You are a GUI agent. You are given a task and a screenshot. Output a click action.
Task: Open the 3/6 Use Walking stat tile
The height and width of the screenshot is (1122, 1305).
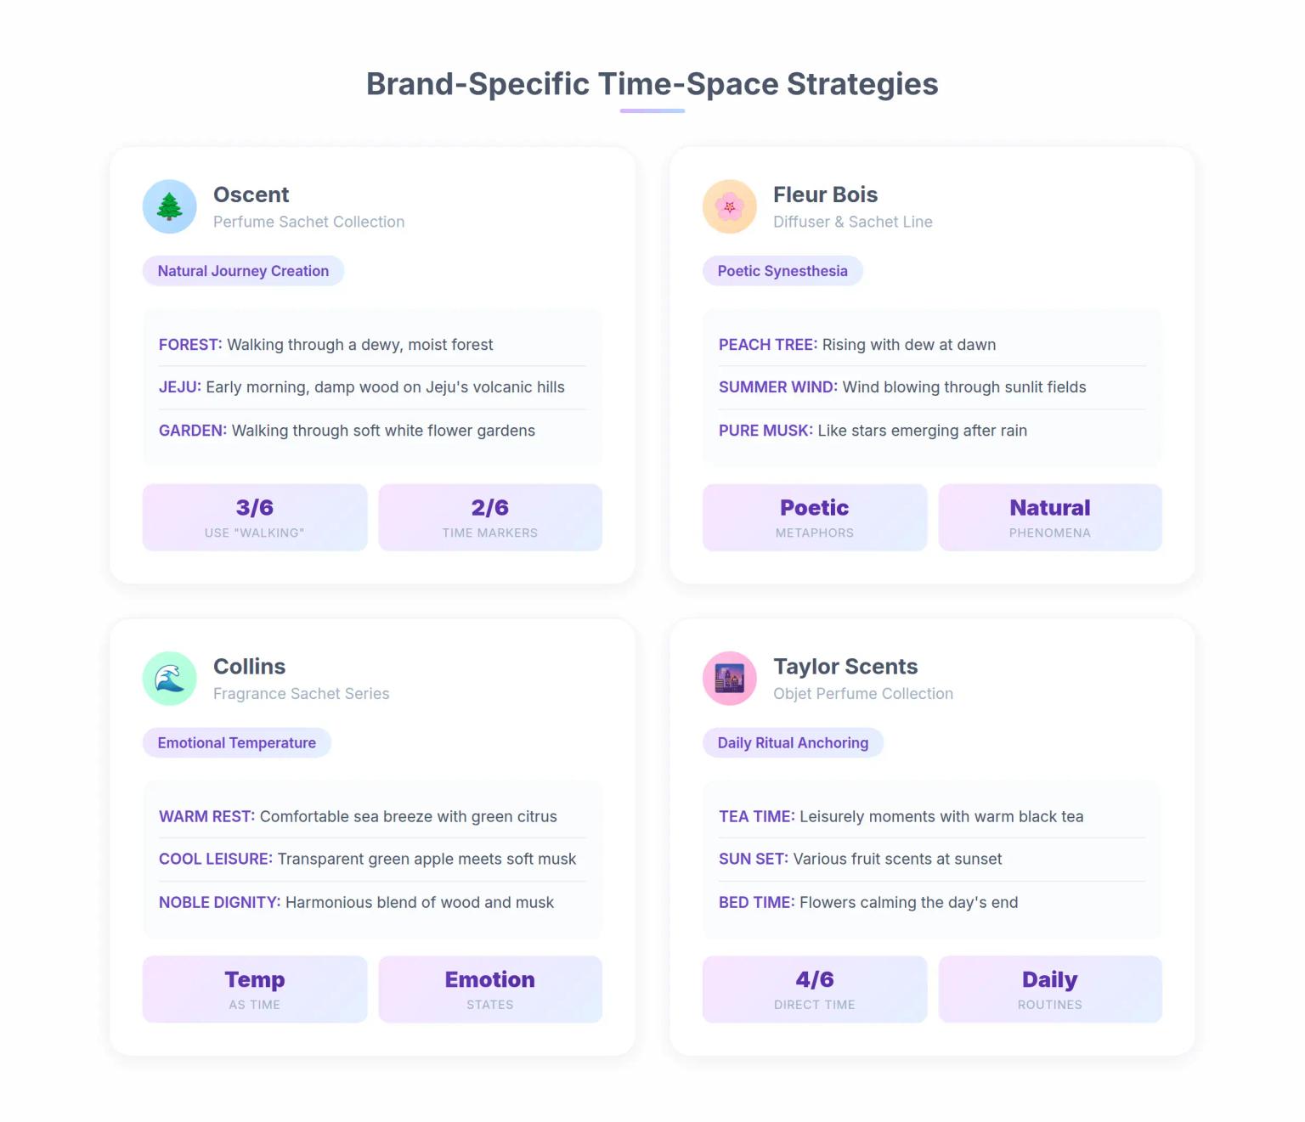click(254, 517)
